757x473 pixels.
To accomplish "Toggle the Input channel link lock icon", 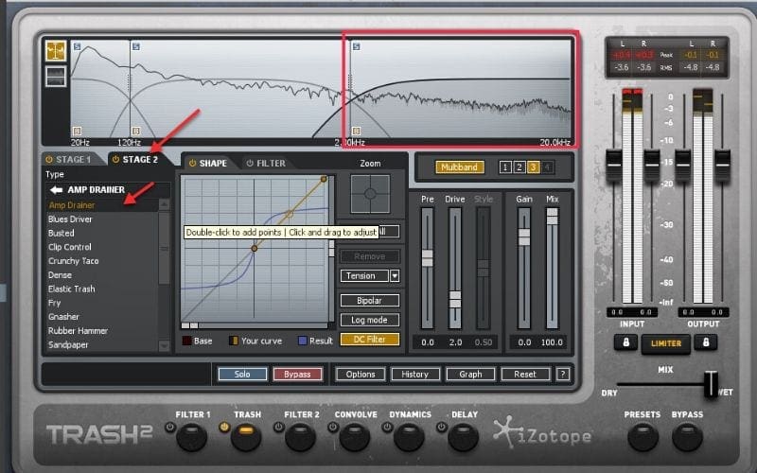I will pyautogui.click(x=625, y=342).
